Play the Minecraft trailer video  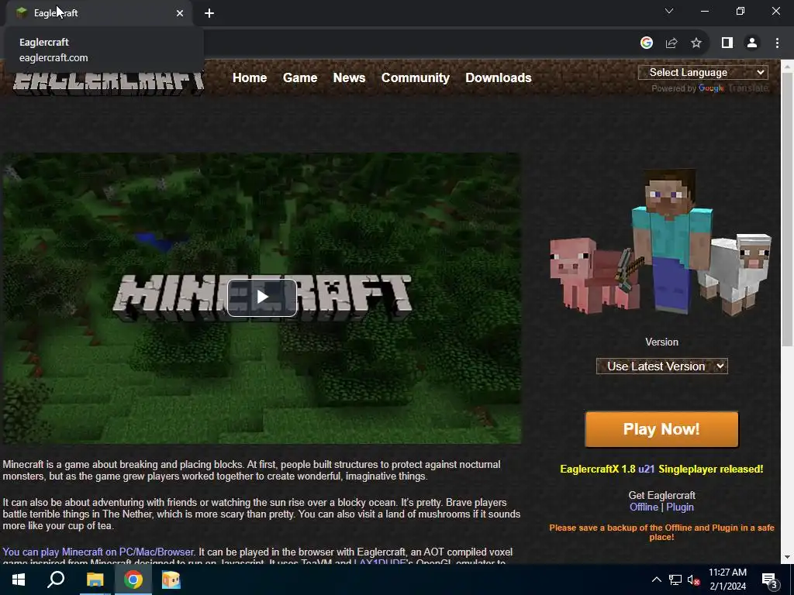262,297
